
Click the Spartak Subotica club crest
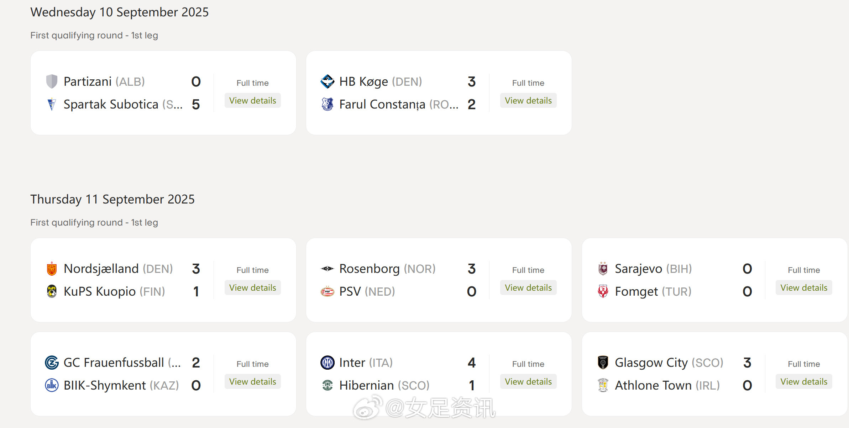tap(52, 104)
